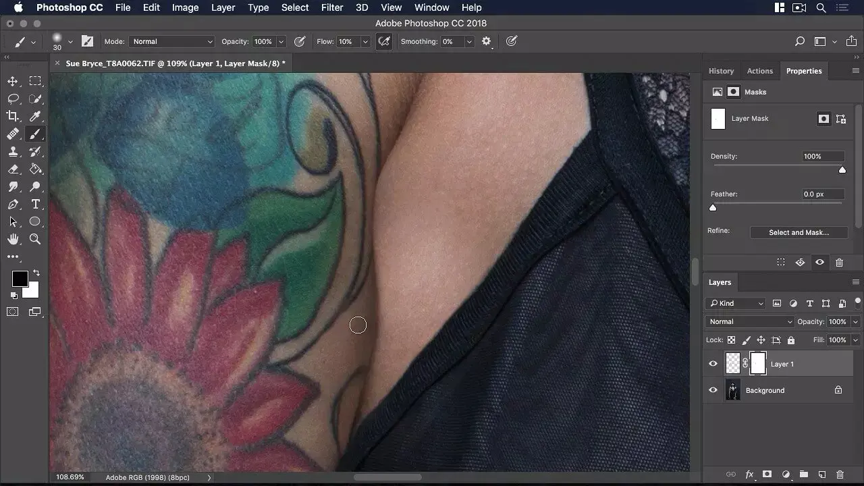
Task: Select the Lasso tool
Action: tap(13, 99)
